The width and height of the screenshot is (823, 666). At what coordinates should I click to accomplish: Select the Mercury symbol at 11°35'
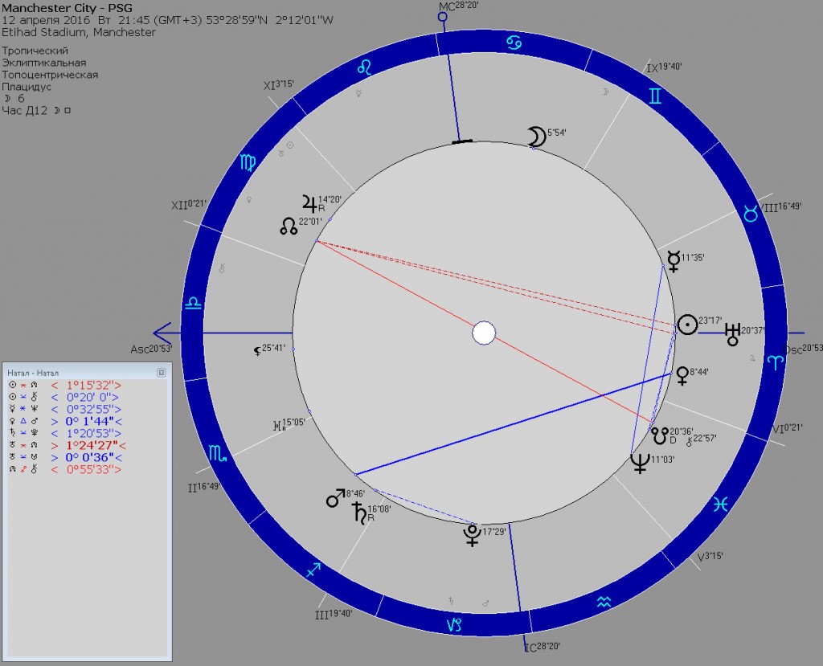tap(672, 259)
